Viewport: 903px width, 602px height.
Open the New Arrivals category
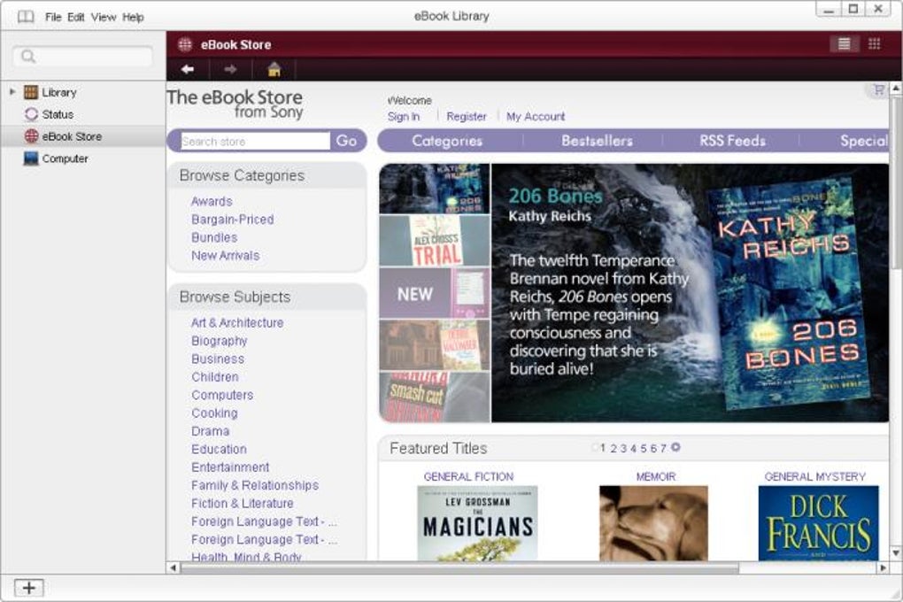coord(225,255)
